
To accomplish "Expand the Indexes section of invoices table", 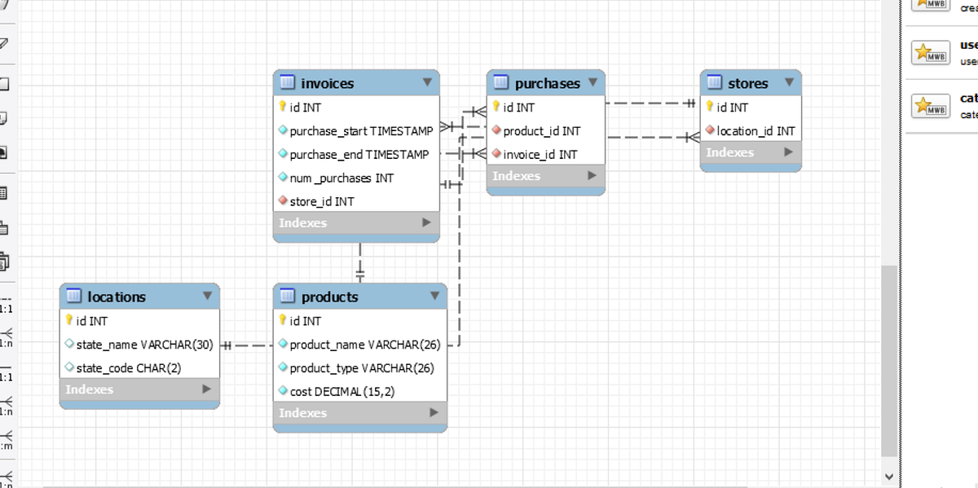I will click(x=424, y=222).
